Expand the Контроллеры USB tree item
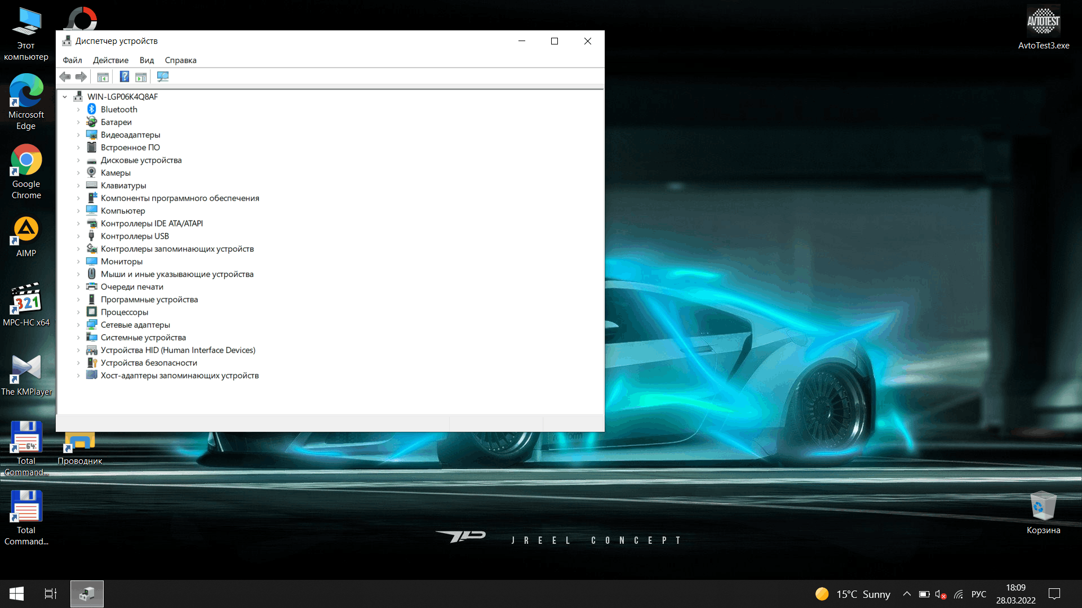1082x608 pixels. pos(79,236)
